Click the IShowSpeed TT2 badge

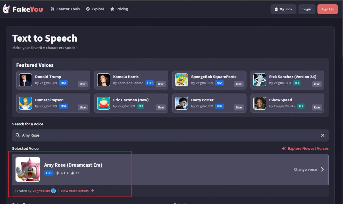tap(301, 106)
